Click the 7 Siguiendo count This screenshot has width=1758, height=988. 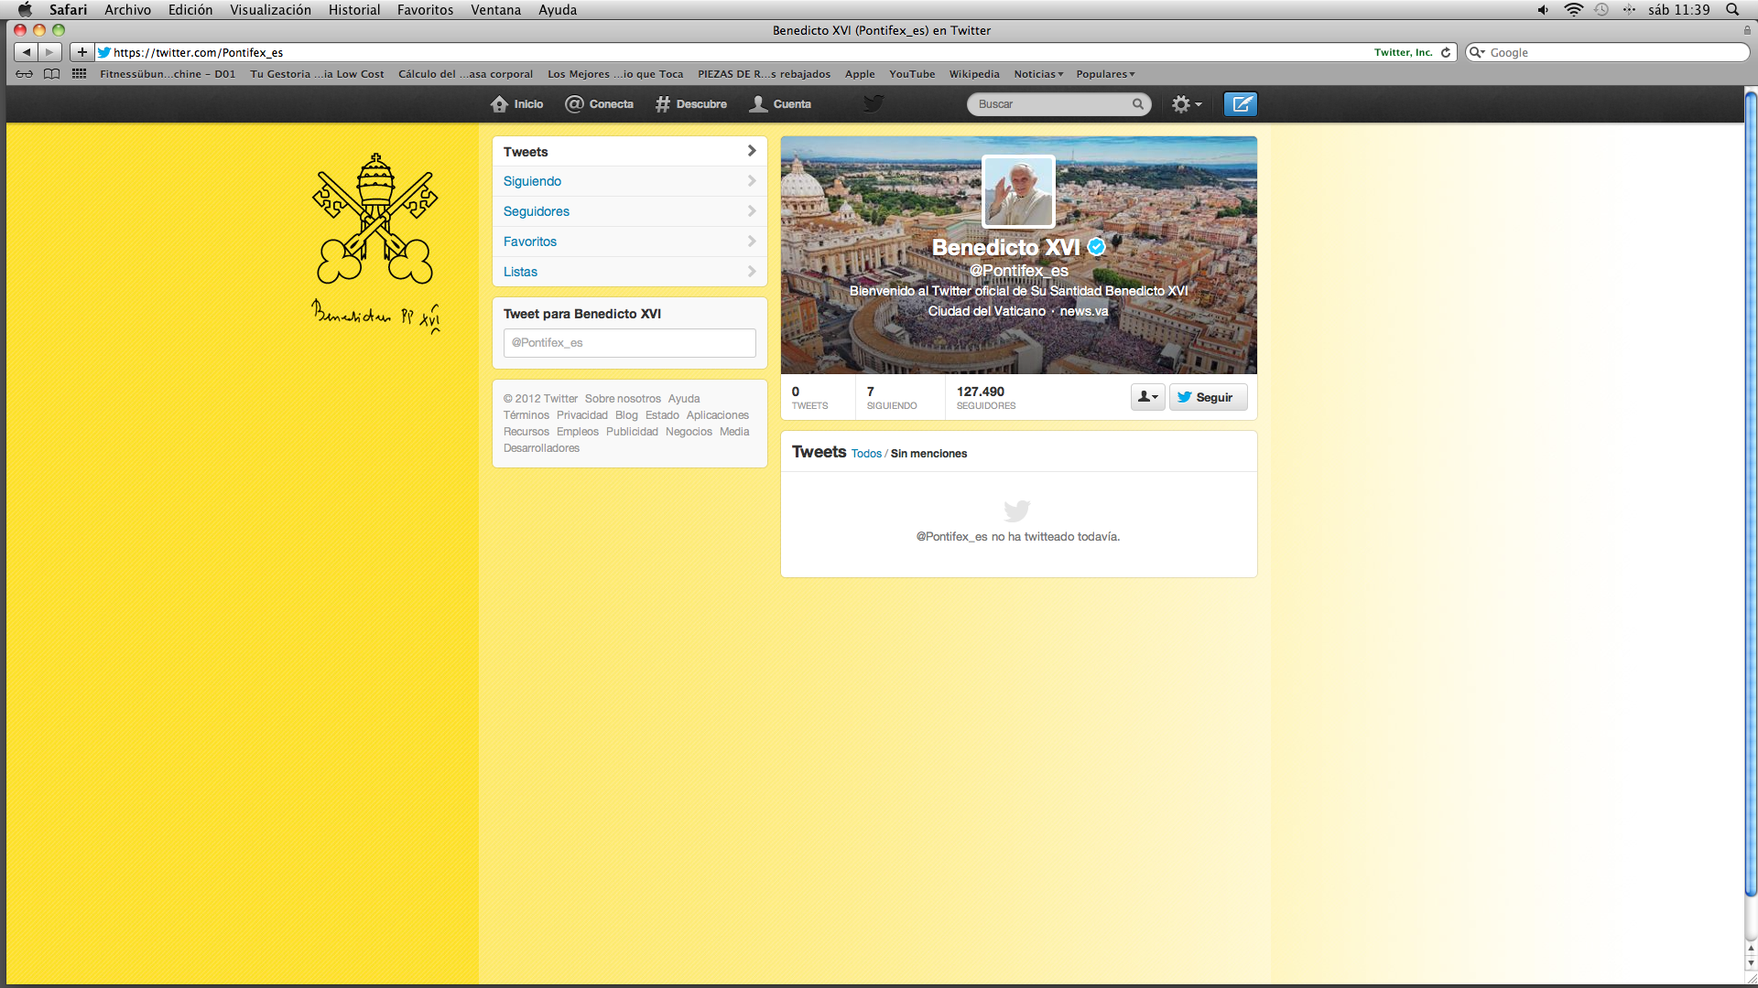892,398
